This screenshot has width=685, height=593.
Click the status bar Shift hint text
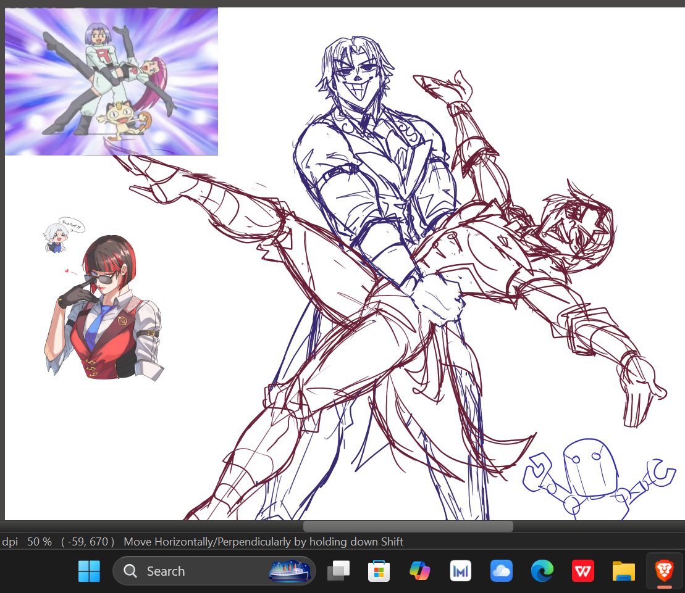[x=263, y=542]
